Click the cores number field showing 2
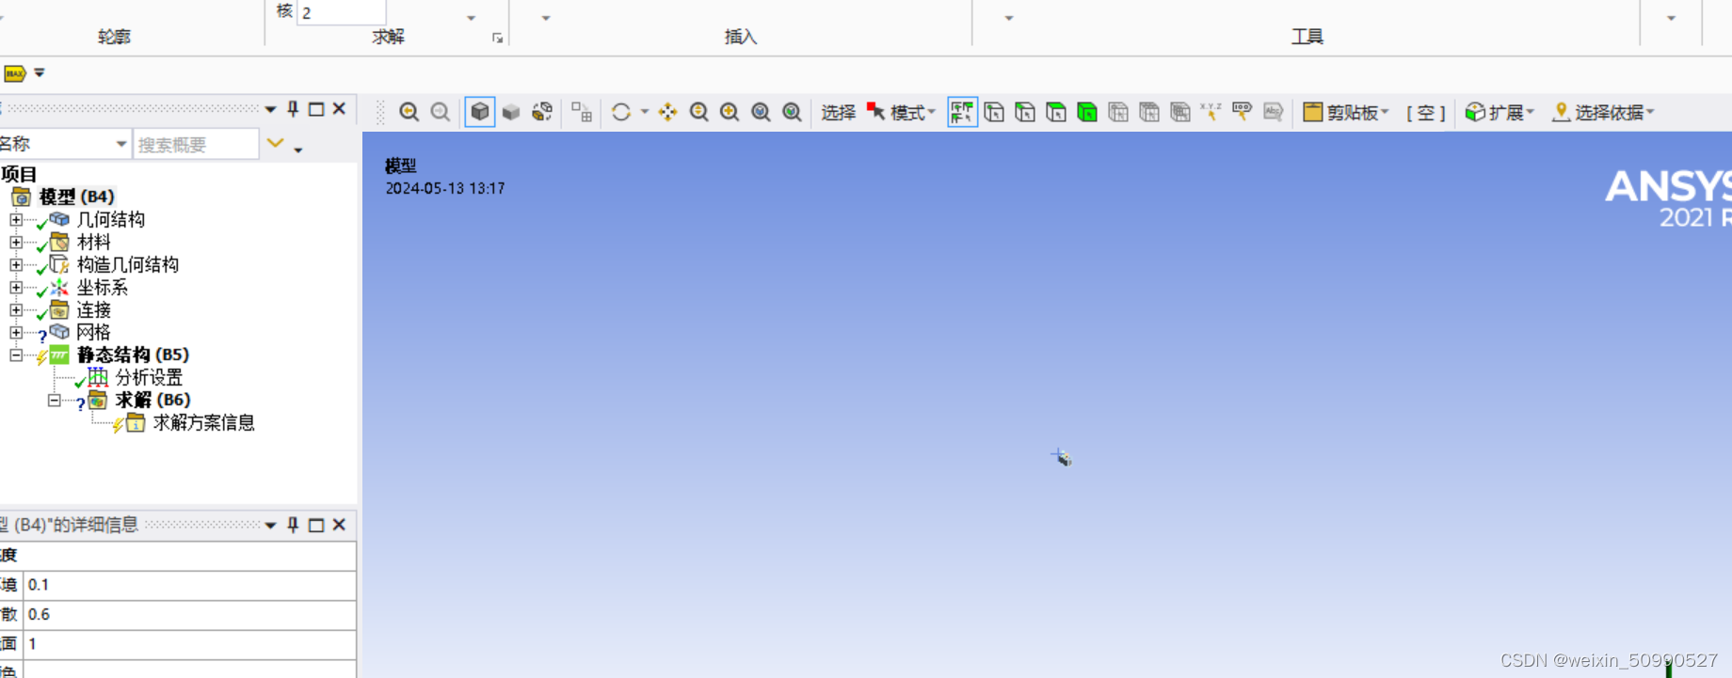 pos(342,12)
